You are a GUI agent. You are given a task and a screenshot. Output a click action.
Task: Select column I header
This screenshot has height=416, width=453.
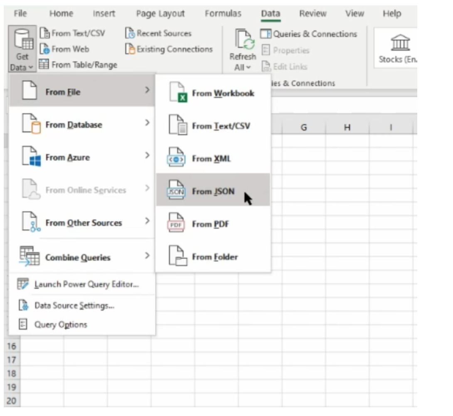tap(391, 127)
